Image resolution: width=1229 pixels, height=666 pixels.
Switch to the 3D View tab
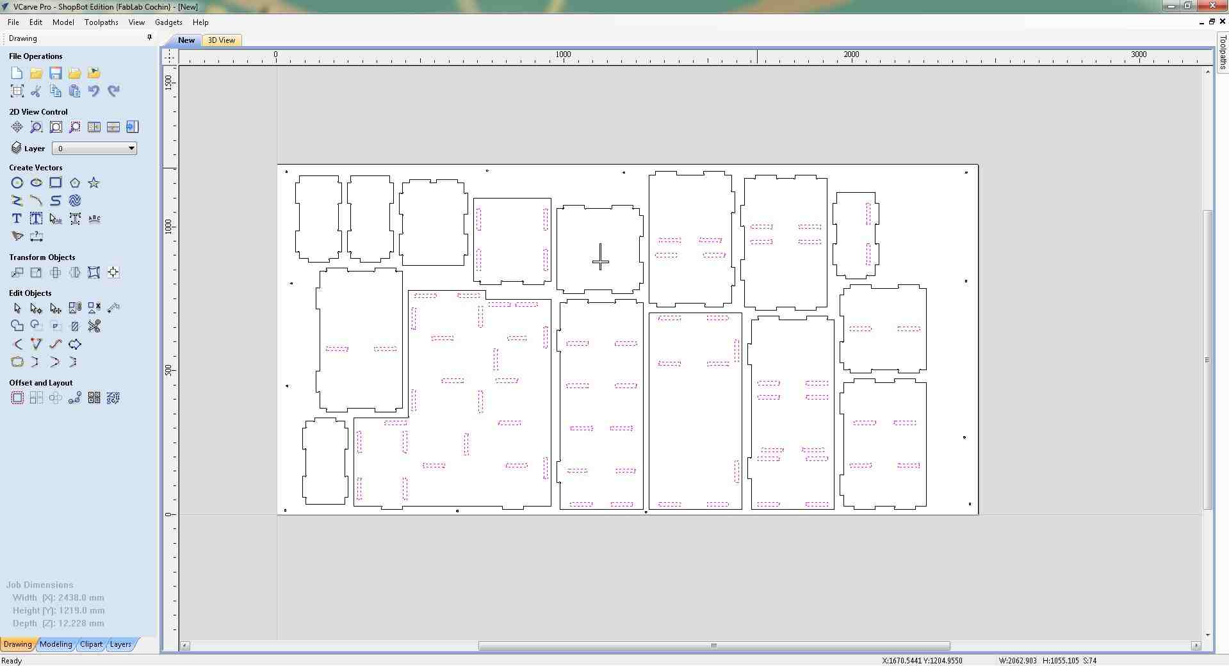(x=221, y=40)
